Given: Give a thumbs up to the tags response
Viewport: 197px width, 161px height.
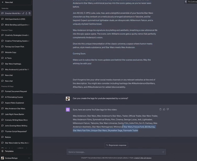Looking at the screenshot, I should pos(164,109).
